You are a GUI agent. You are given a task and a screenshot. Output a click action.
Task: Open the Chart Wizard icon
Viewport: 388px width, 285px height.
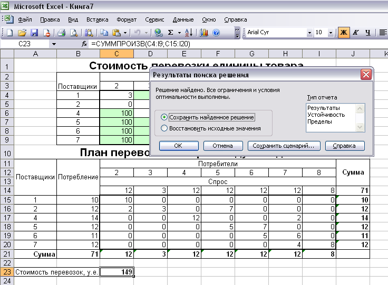click(x=203, y=33)
